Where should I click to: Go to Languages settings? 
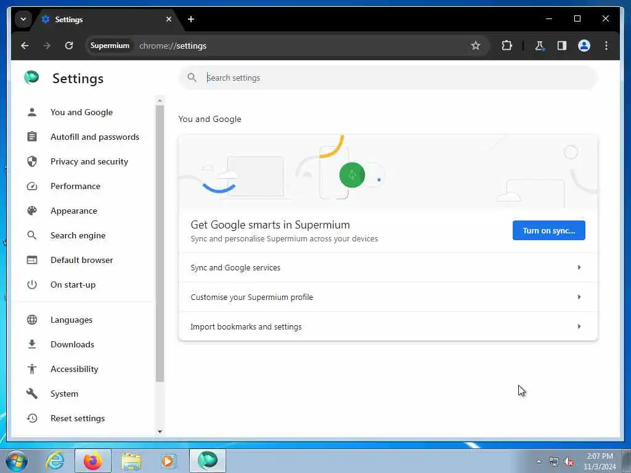[x=71, y=320]
